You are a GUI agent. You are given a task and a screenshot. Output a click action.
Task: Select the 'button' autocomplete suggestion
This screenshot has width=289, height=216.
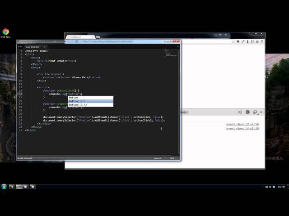tap(91, 98)
